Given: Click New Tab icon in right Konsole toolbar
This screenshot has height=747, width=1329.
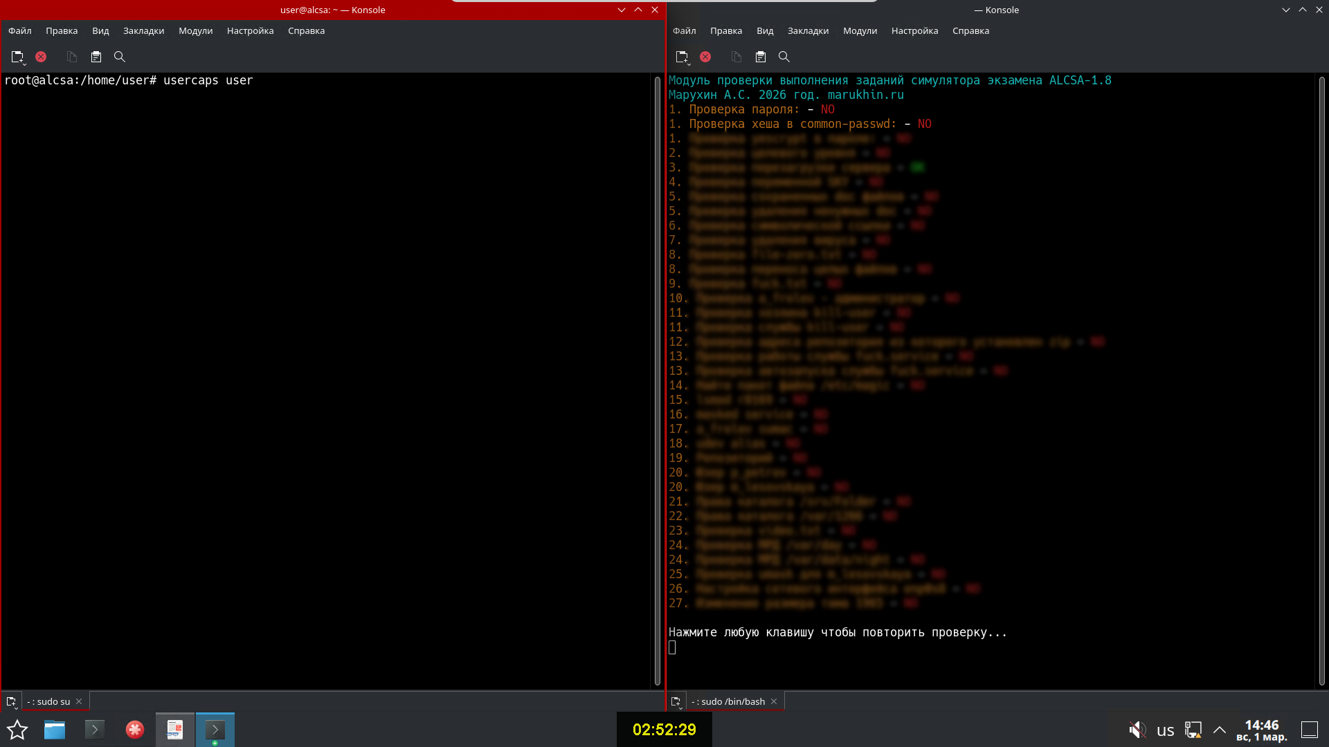Looking at the screenshot, I should click(x=682, y=57).
